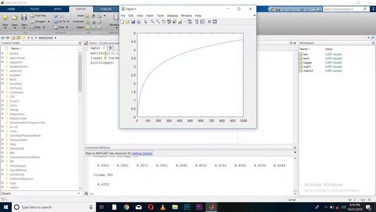This screenshot has height=212, width=376.
Task: Click the Link Plot icon in Figure 1
Action: click(190, 22)
